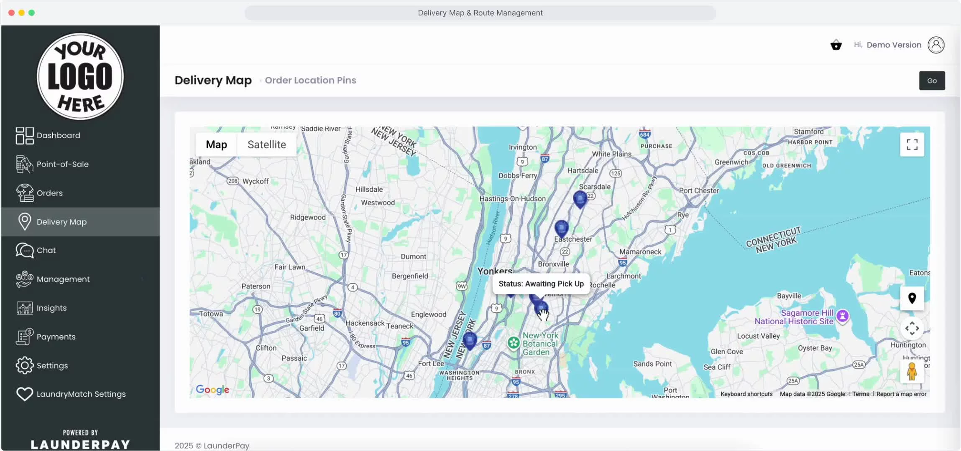Open the user profile avatar
The image size is (961, 451).
(936, 45)
